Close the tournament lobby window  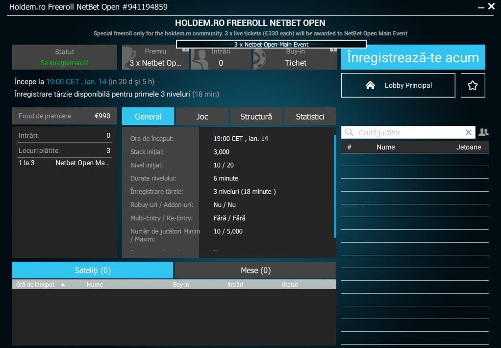coord(491,6)
